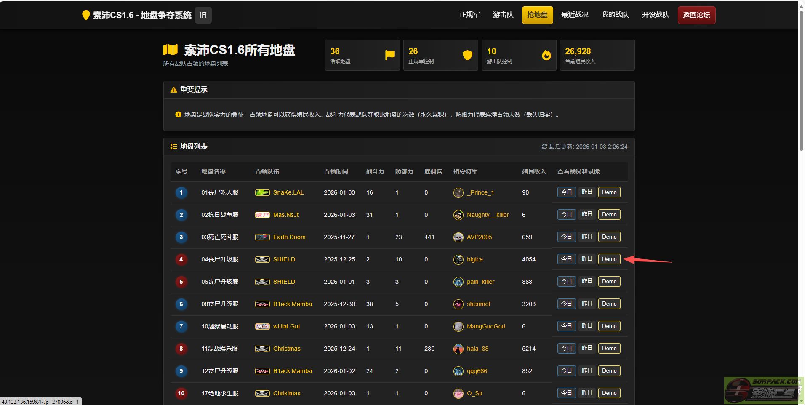Click the shield icon in 正规军控制 card
The width and height of the screenshot is (805, 405).
[467, 55]
